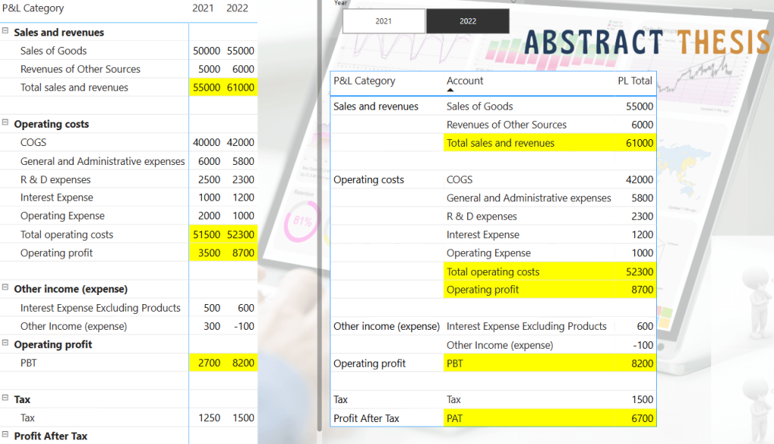The image size is (774, 444).
Task: Click the 6700 PAT total value
Action: click(642, 419)
